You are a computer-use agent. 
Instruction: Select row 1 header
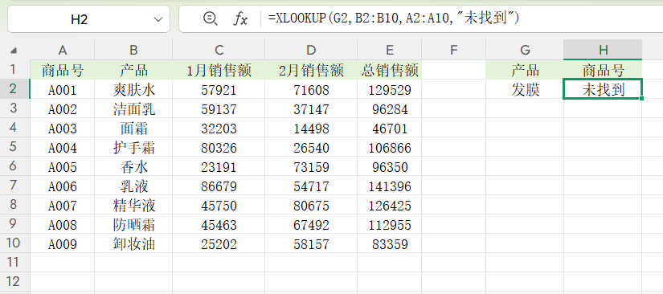pyautogui.click(x=14, y=70)
